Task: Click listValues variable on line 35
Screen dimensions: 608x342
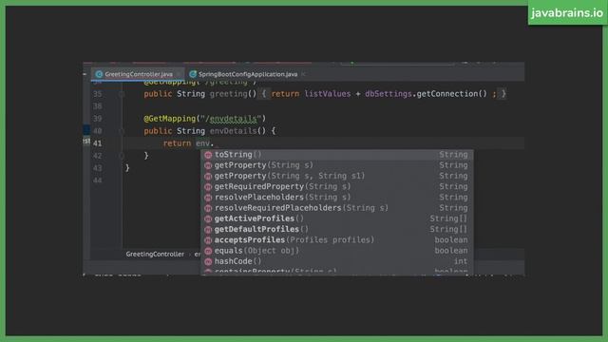Action: [327, 94]
